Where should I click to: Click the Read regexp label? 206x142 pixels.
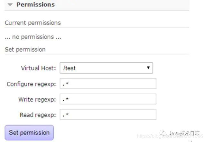tap(38, 115)
